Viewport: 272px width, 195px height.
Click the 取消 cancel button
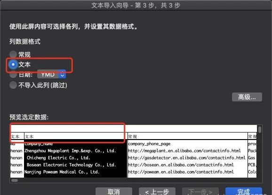point(113,191)
